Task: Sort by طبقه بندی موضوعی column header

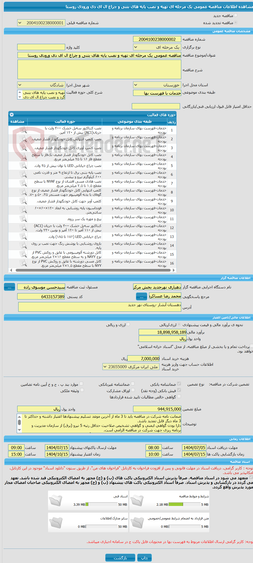Action: pyautogui.click(x=135, y=121)
